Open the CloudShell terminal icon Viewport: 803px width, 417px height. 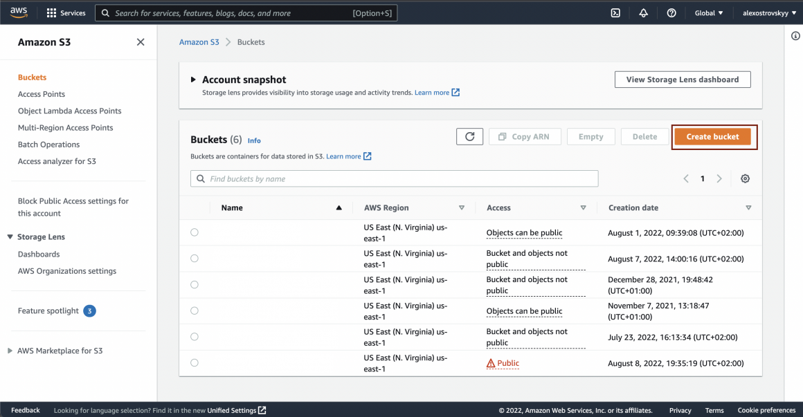(615, 13)
